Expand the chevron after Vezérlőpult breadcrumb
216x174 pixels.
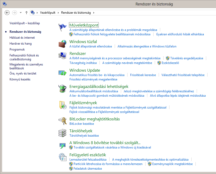click(x=58, y=13)
